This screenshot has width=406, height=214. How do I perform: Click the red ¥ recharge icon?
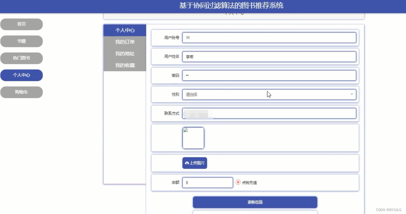point(238,182)
